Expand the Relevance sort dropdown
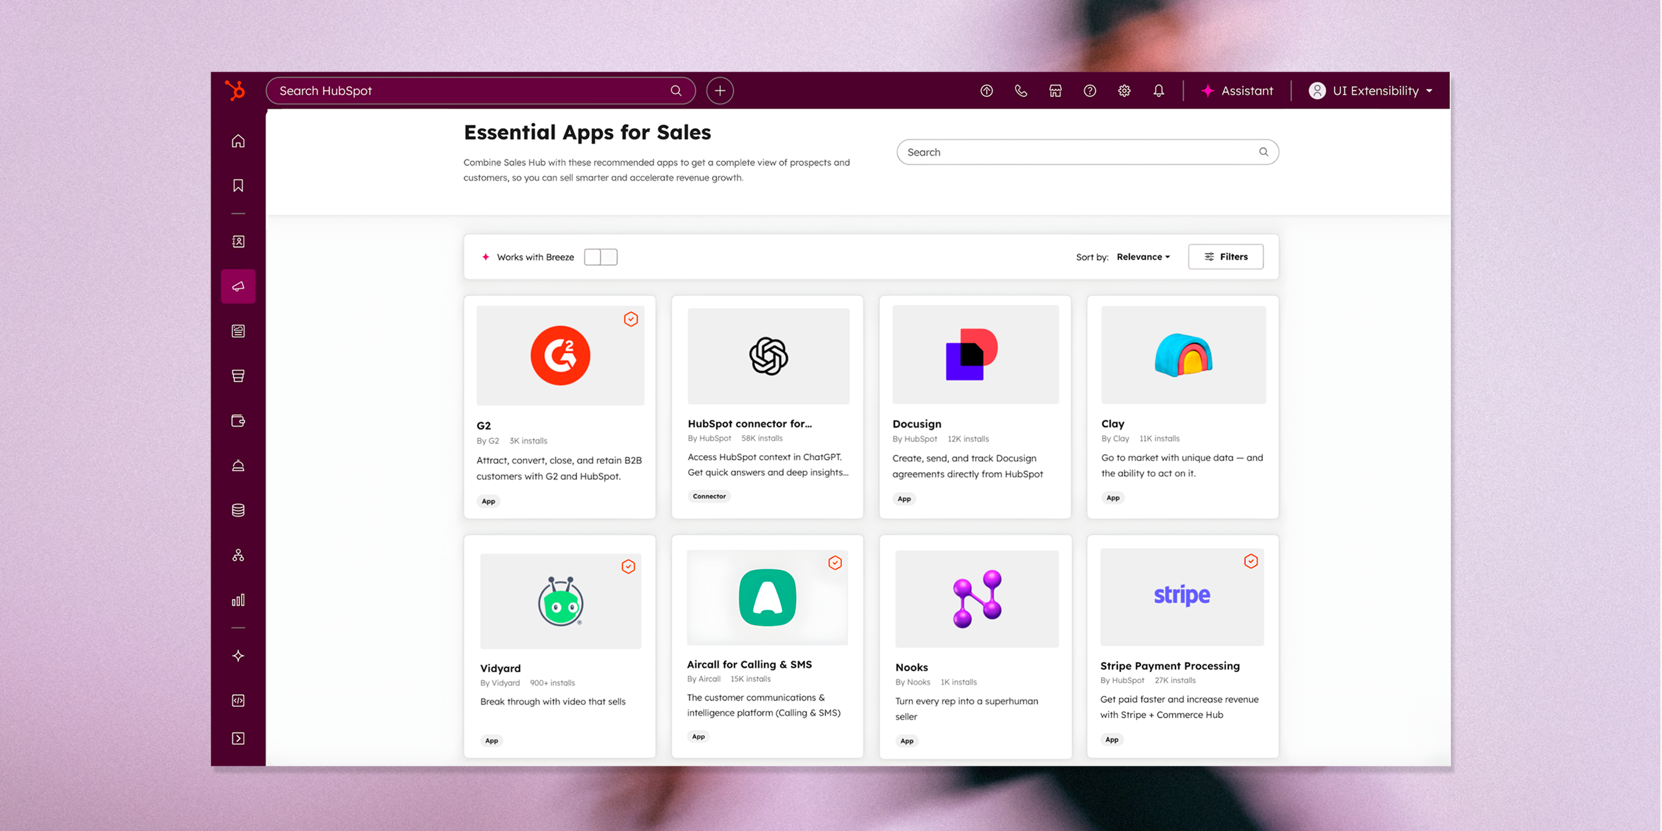1662x831 pixels. tap(1143, 257)
